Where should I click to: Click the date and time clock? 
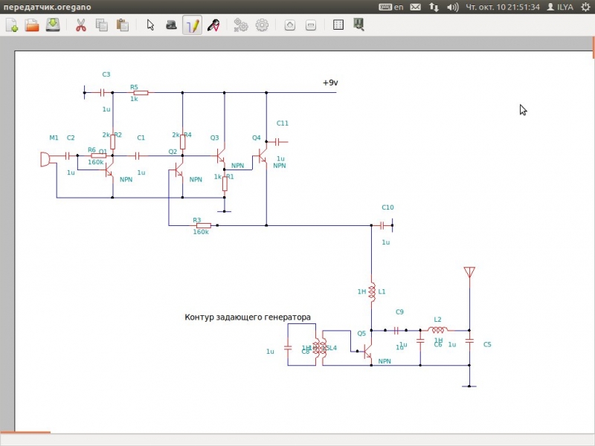(502, 7)
